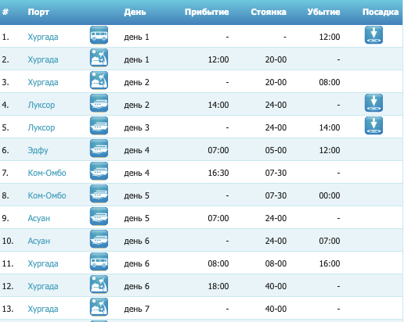Open the Хургада link in row 1
This screenshot has height=322, width=415.
pos(43,37)
